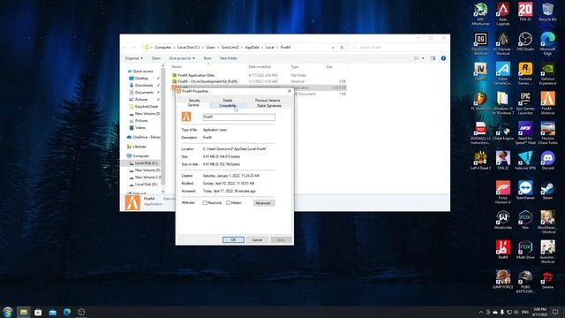The width and height of the screenshot is (565, 318).
Task: Open File Explorer from the taskbar
Action: 24,312
